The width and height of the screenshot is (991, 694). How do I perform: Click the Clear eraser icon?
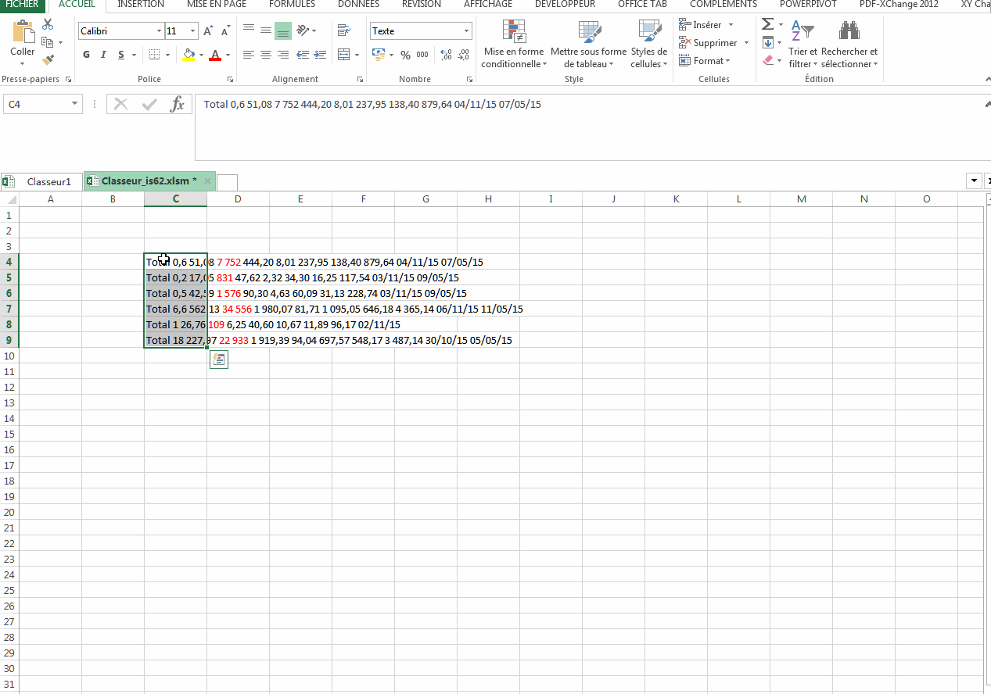[768, 59]
